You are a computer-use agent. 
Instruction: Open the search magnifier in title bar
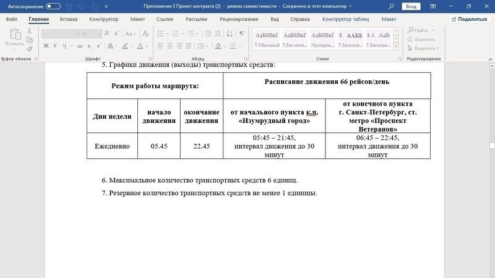coord(391,6)
